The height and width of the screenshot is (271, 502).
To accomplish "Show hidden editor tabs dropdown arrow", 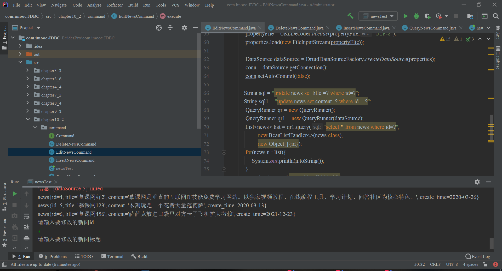I will (x=488, y=28).
